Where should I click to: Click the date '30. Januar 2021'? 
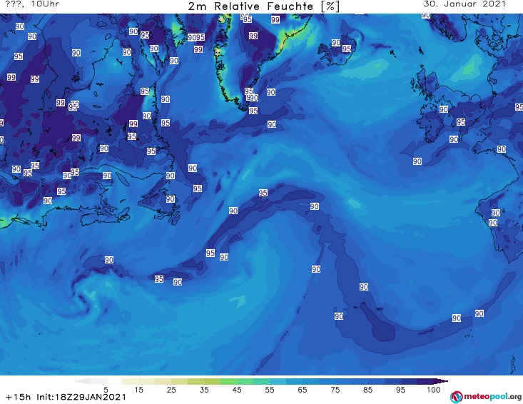[x=464, y=4]
